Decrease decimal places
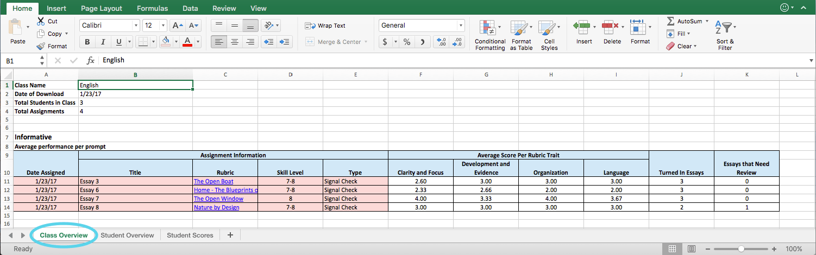The height and width of the screenshot is (255, 816). (x=458, y=42)
